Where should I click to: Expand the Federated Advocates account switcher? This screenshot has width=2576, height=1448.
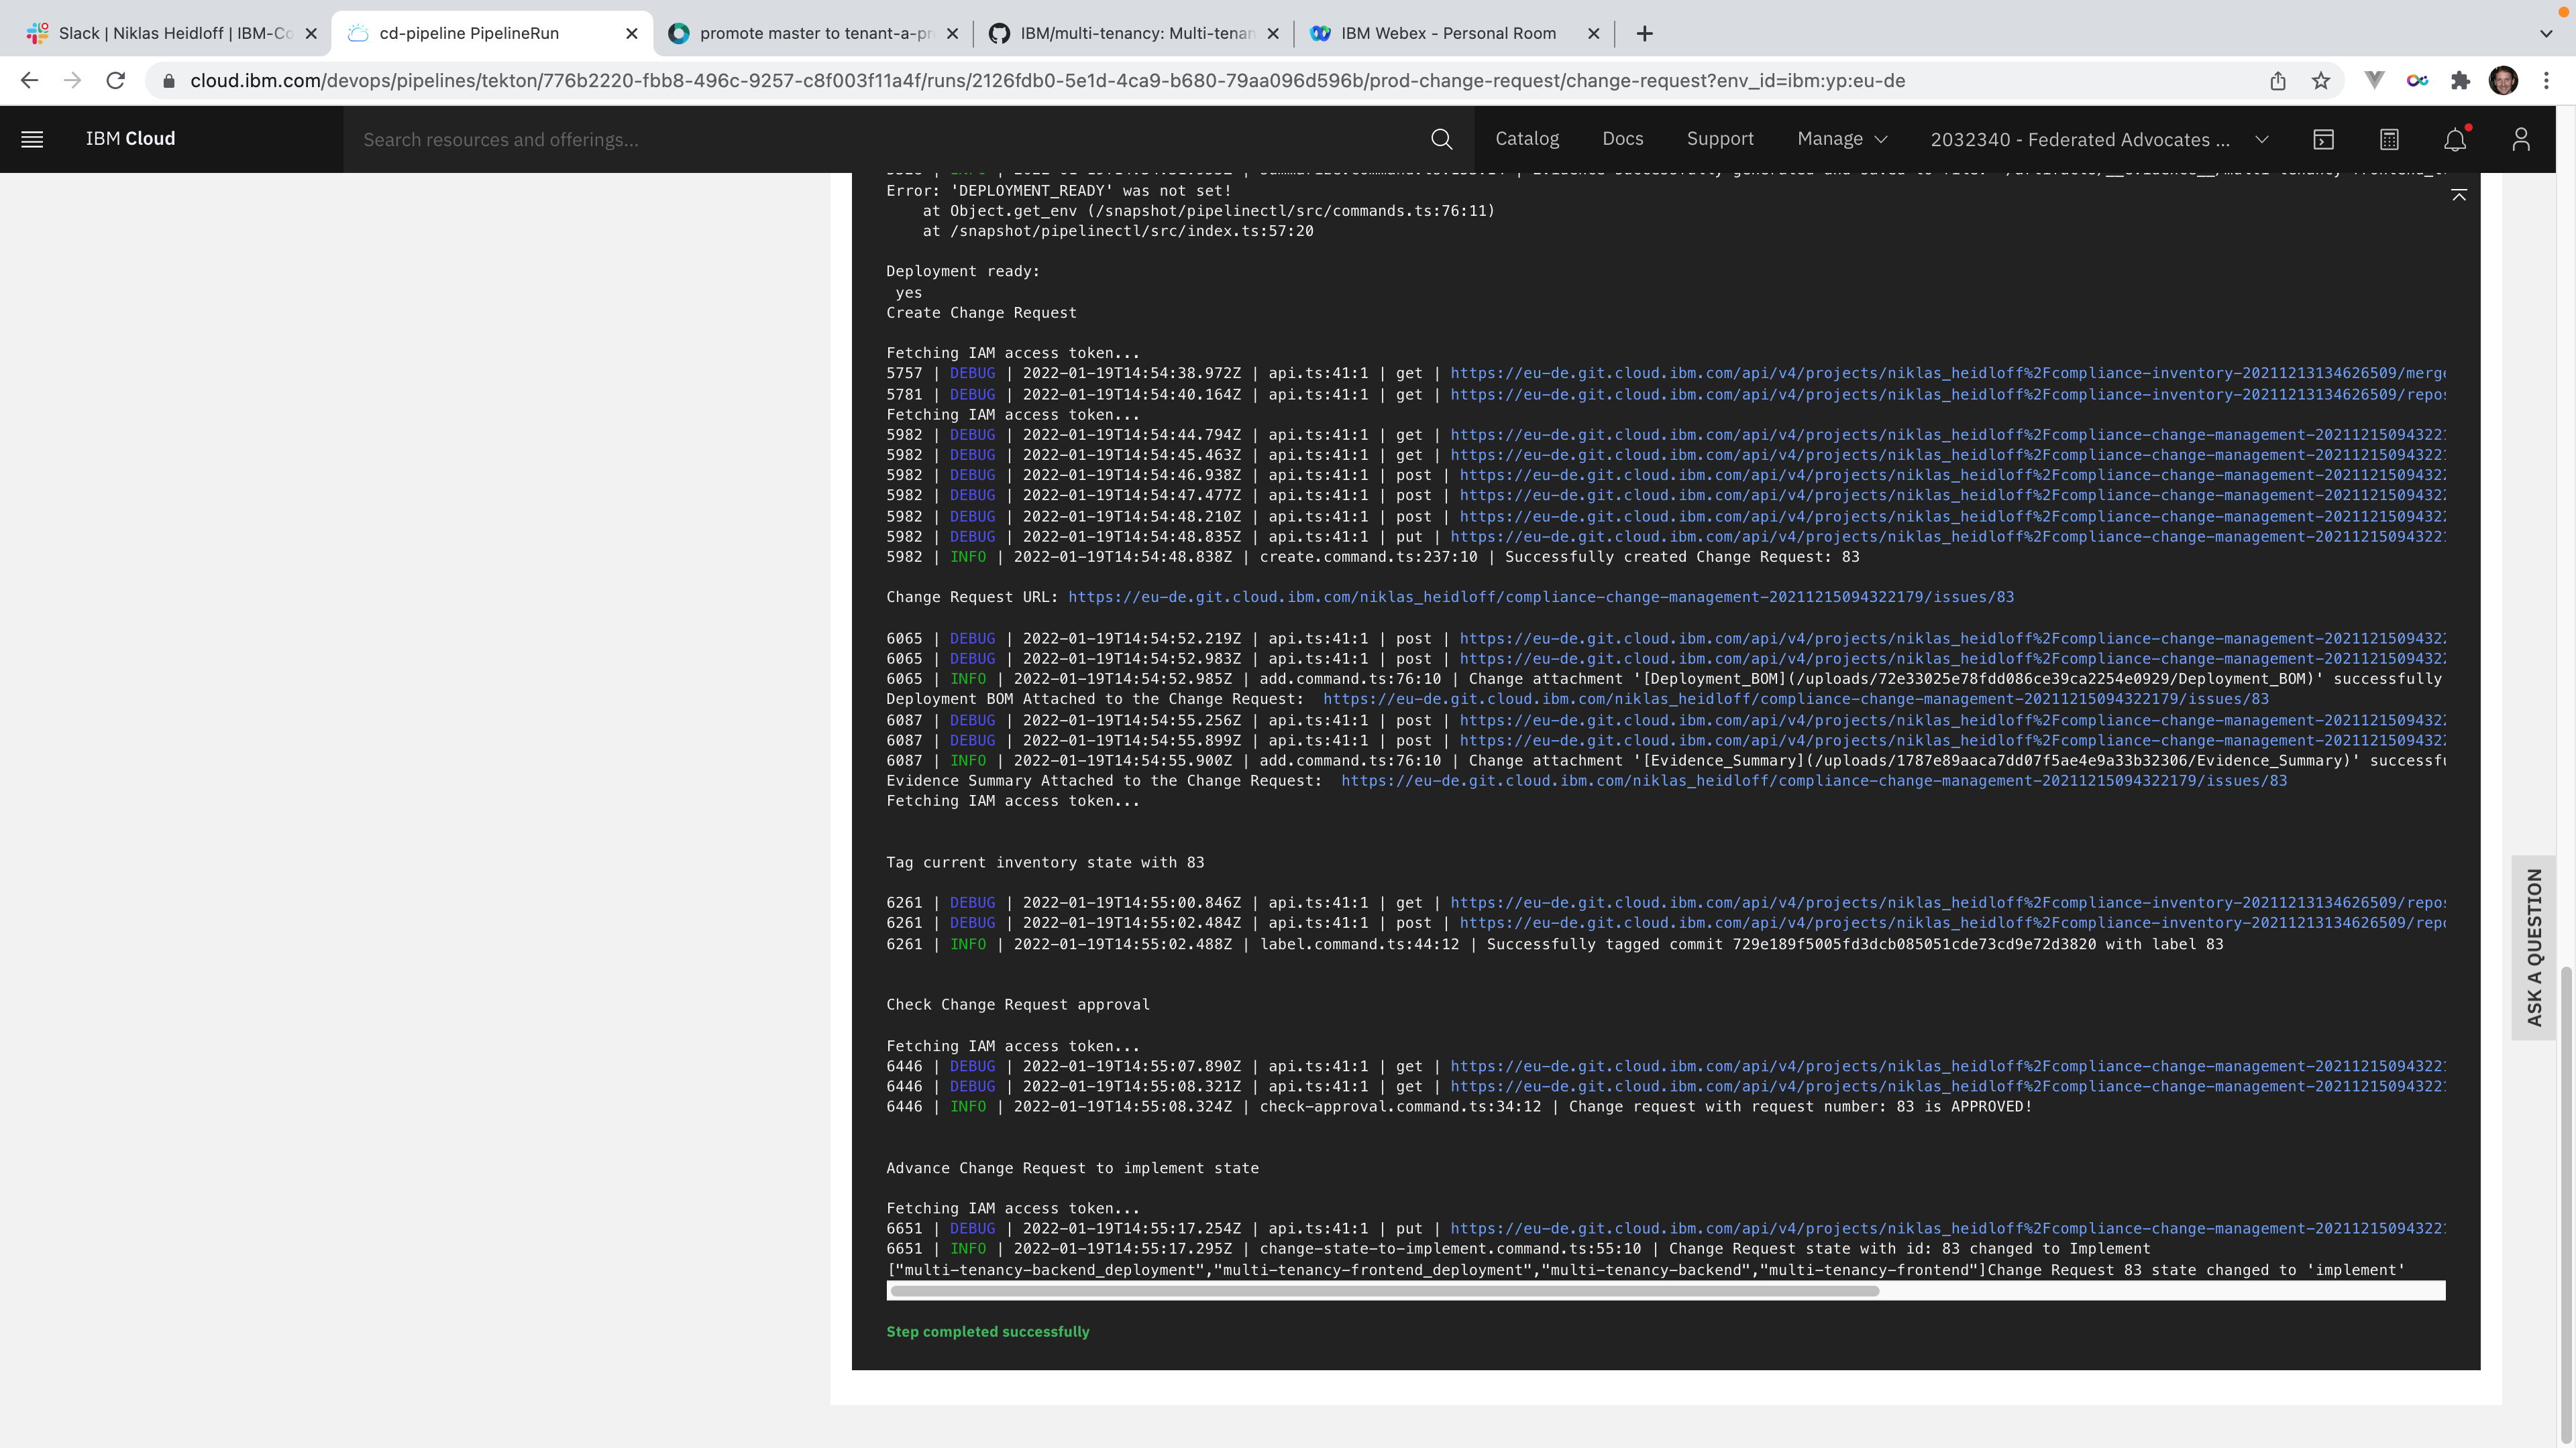click(x=2098, y=139)
